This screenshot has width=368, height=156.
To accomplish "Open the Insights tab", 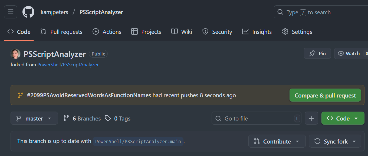I will (257, 32).
